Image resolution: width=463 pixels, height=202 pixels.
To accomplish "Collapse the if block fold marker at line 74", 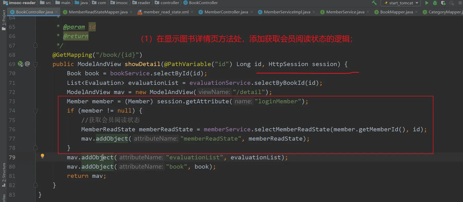I will [36, 111].
